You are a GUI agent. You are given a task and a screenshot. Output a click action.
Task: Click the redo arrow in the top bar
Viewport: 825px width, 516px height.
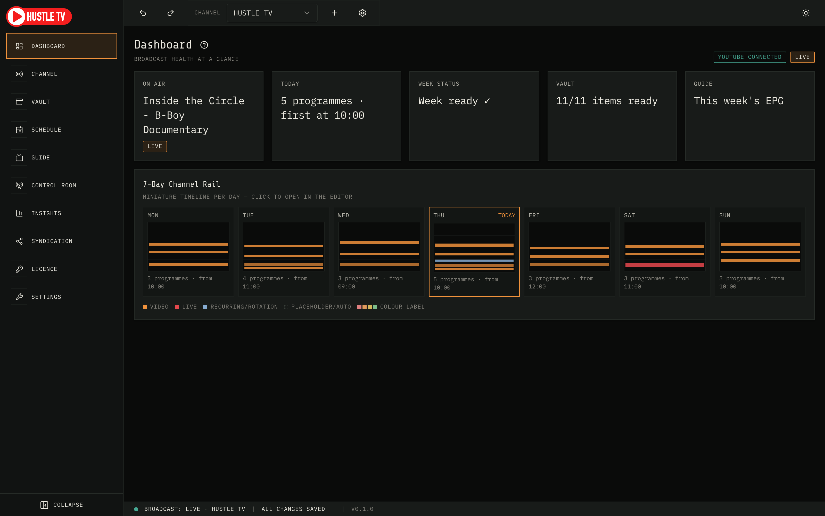tap(170, 13)
